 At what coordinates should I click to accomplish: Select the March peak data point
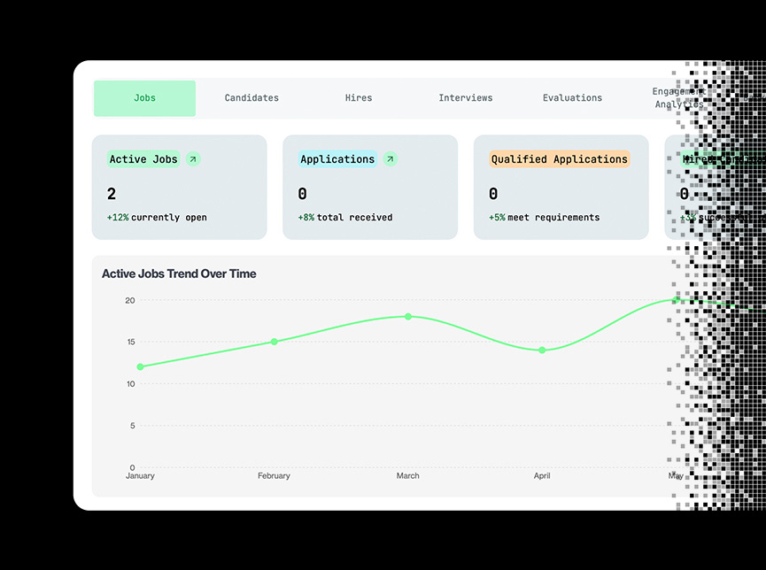click(x=408, y=316)
